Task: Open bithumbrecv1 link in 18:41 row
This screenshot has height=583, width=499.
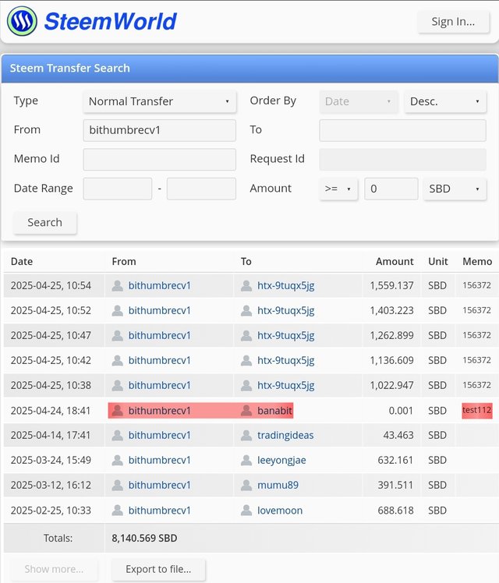Action: pyautogui.click(x=160, y=411)
